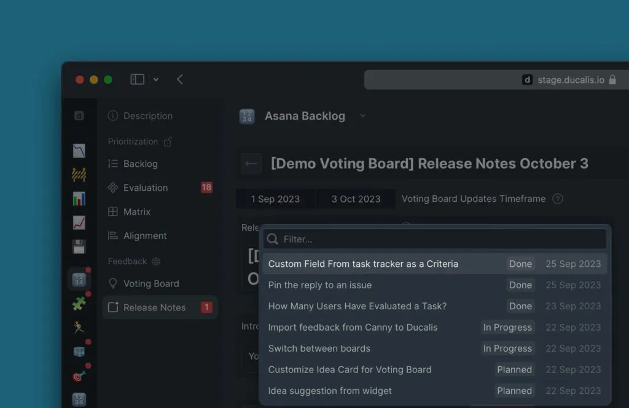
Task: Open Evaluation in the sidebar menu
Action: (x=146, y=188)
